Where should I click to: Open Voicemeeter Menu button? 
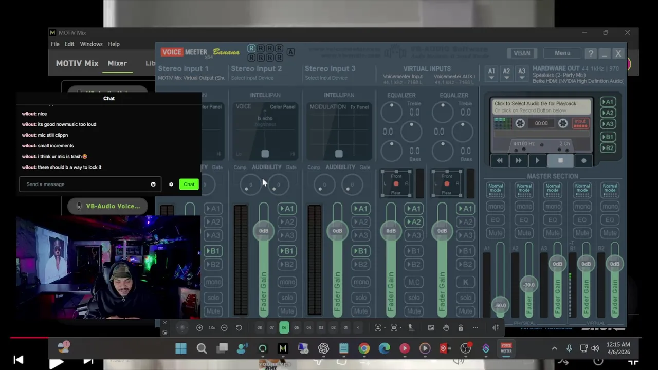tap(562, 53)
